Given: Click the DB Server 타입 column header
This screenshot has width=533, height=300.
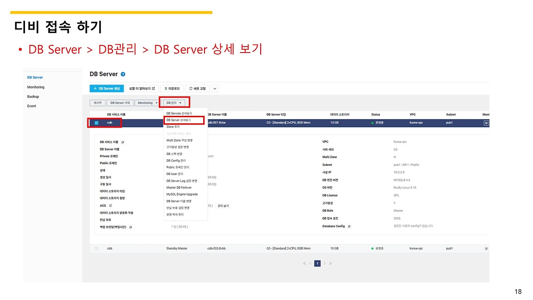Looking at the screenshot, I should (276, 115).
